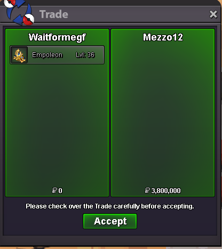Click the Accept trade button
This screenshot has height=249, width=222.
[x=110, y=221]
